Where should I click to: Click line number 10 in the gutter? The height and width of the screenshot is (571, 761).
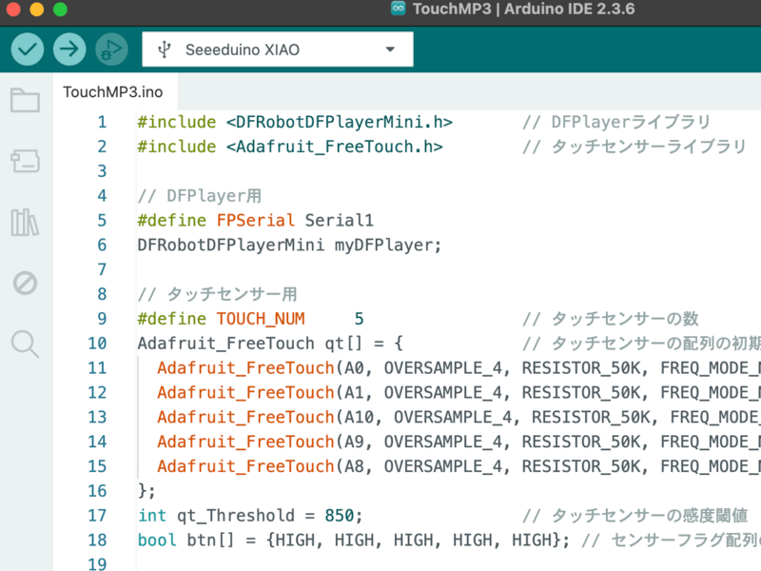(x=97, y=344)
